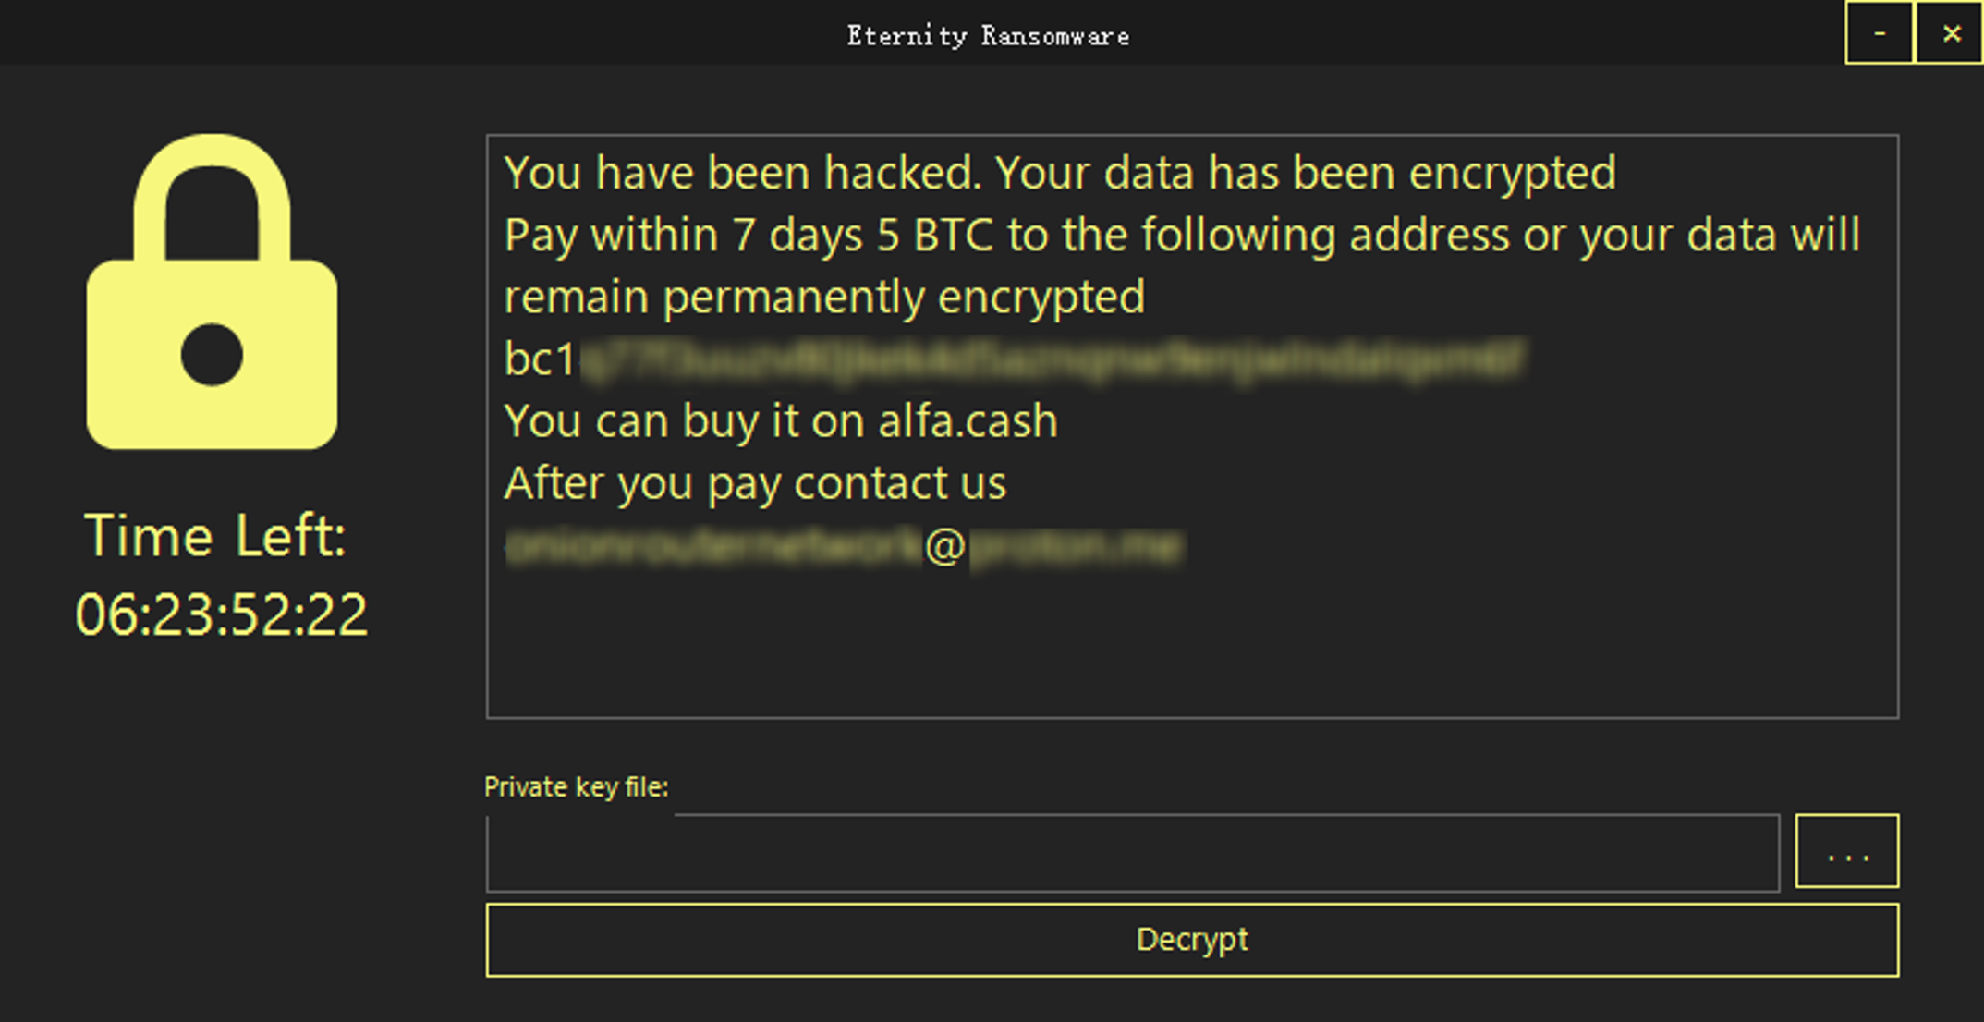Screen dimensions: 1984x1022
Task: Click the 'After you pay contact us' line
Action: (x=755, y=483)
